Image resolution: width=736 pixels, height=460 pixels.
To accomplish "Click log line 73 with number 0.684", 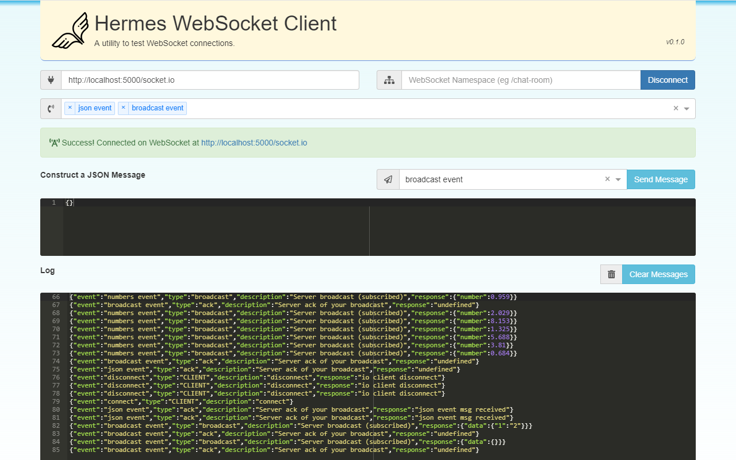I will click(x=293, y=353).
